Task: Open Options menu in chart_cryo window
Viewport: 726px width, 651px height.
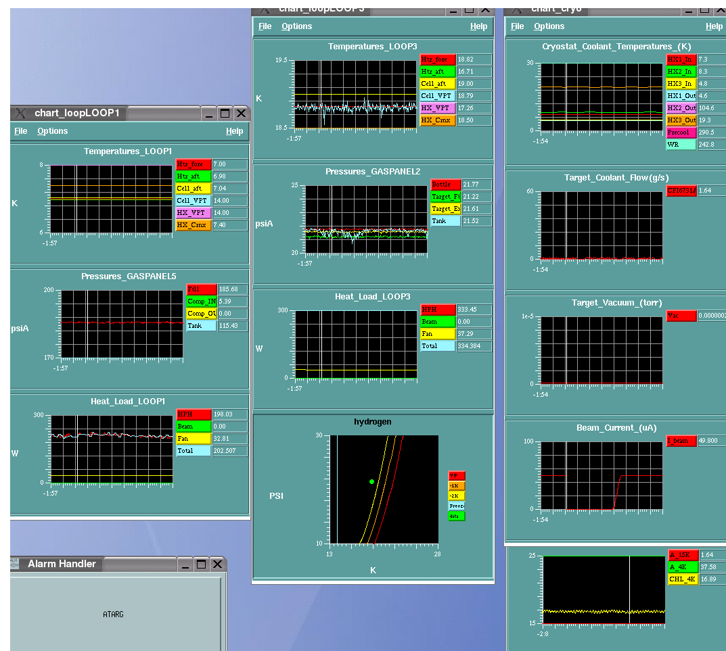Action: point(549,26)
